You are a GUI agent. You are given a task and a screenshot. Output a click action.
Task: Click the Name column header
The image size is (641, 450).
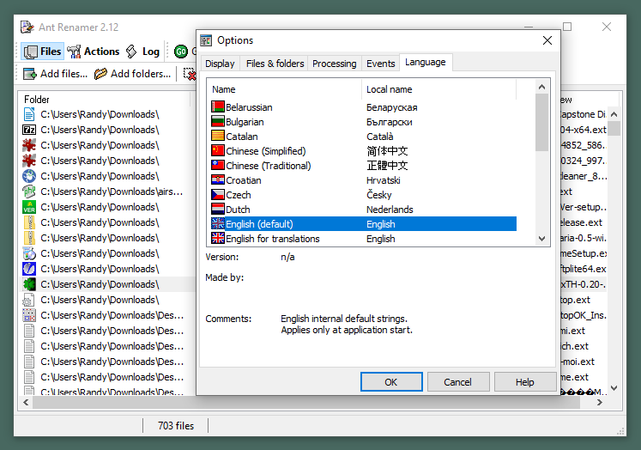point(285,89)
